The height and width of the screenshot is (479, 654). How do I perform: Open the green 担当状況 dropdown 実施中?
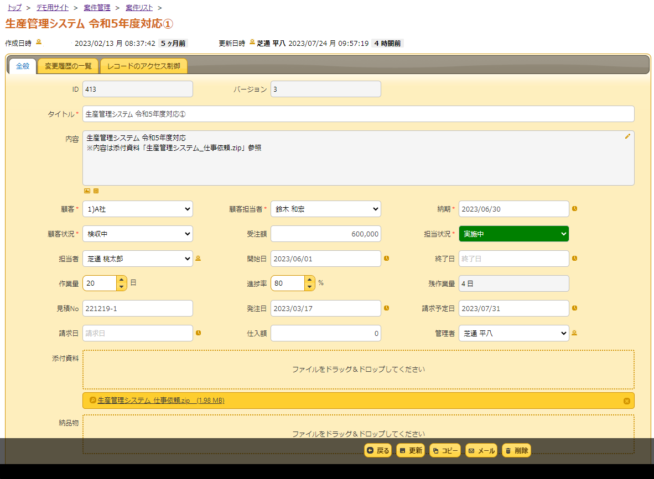(x=513, y=234)
